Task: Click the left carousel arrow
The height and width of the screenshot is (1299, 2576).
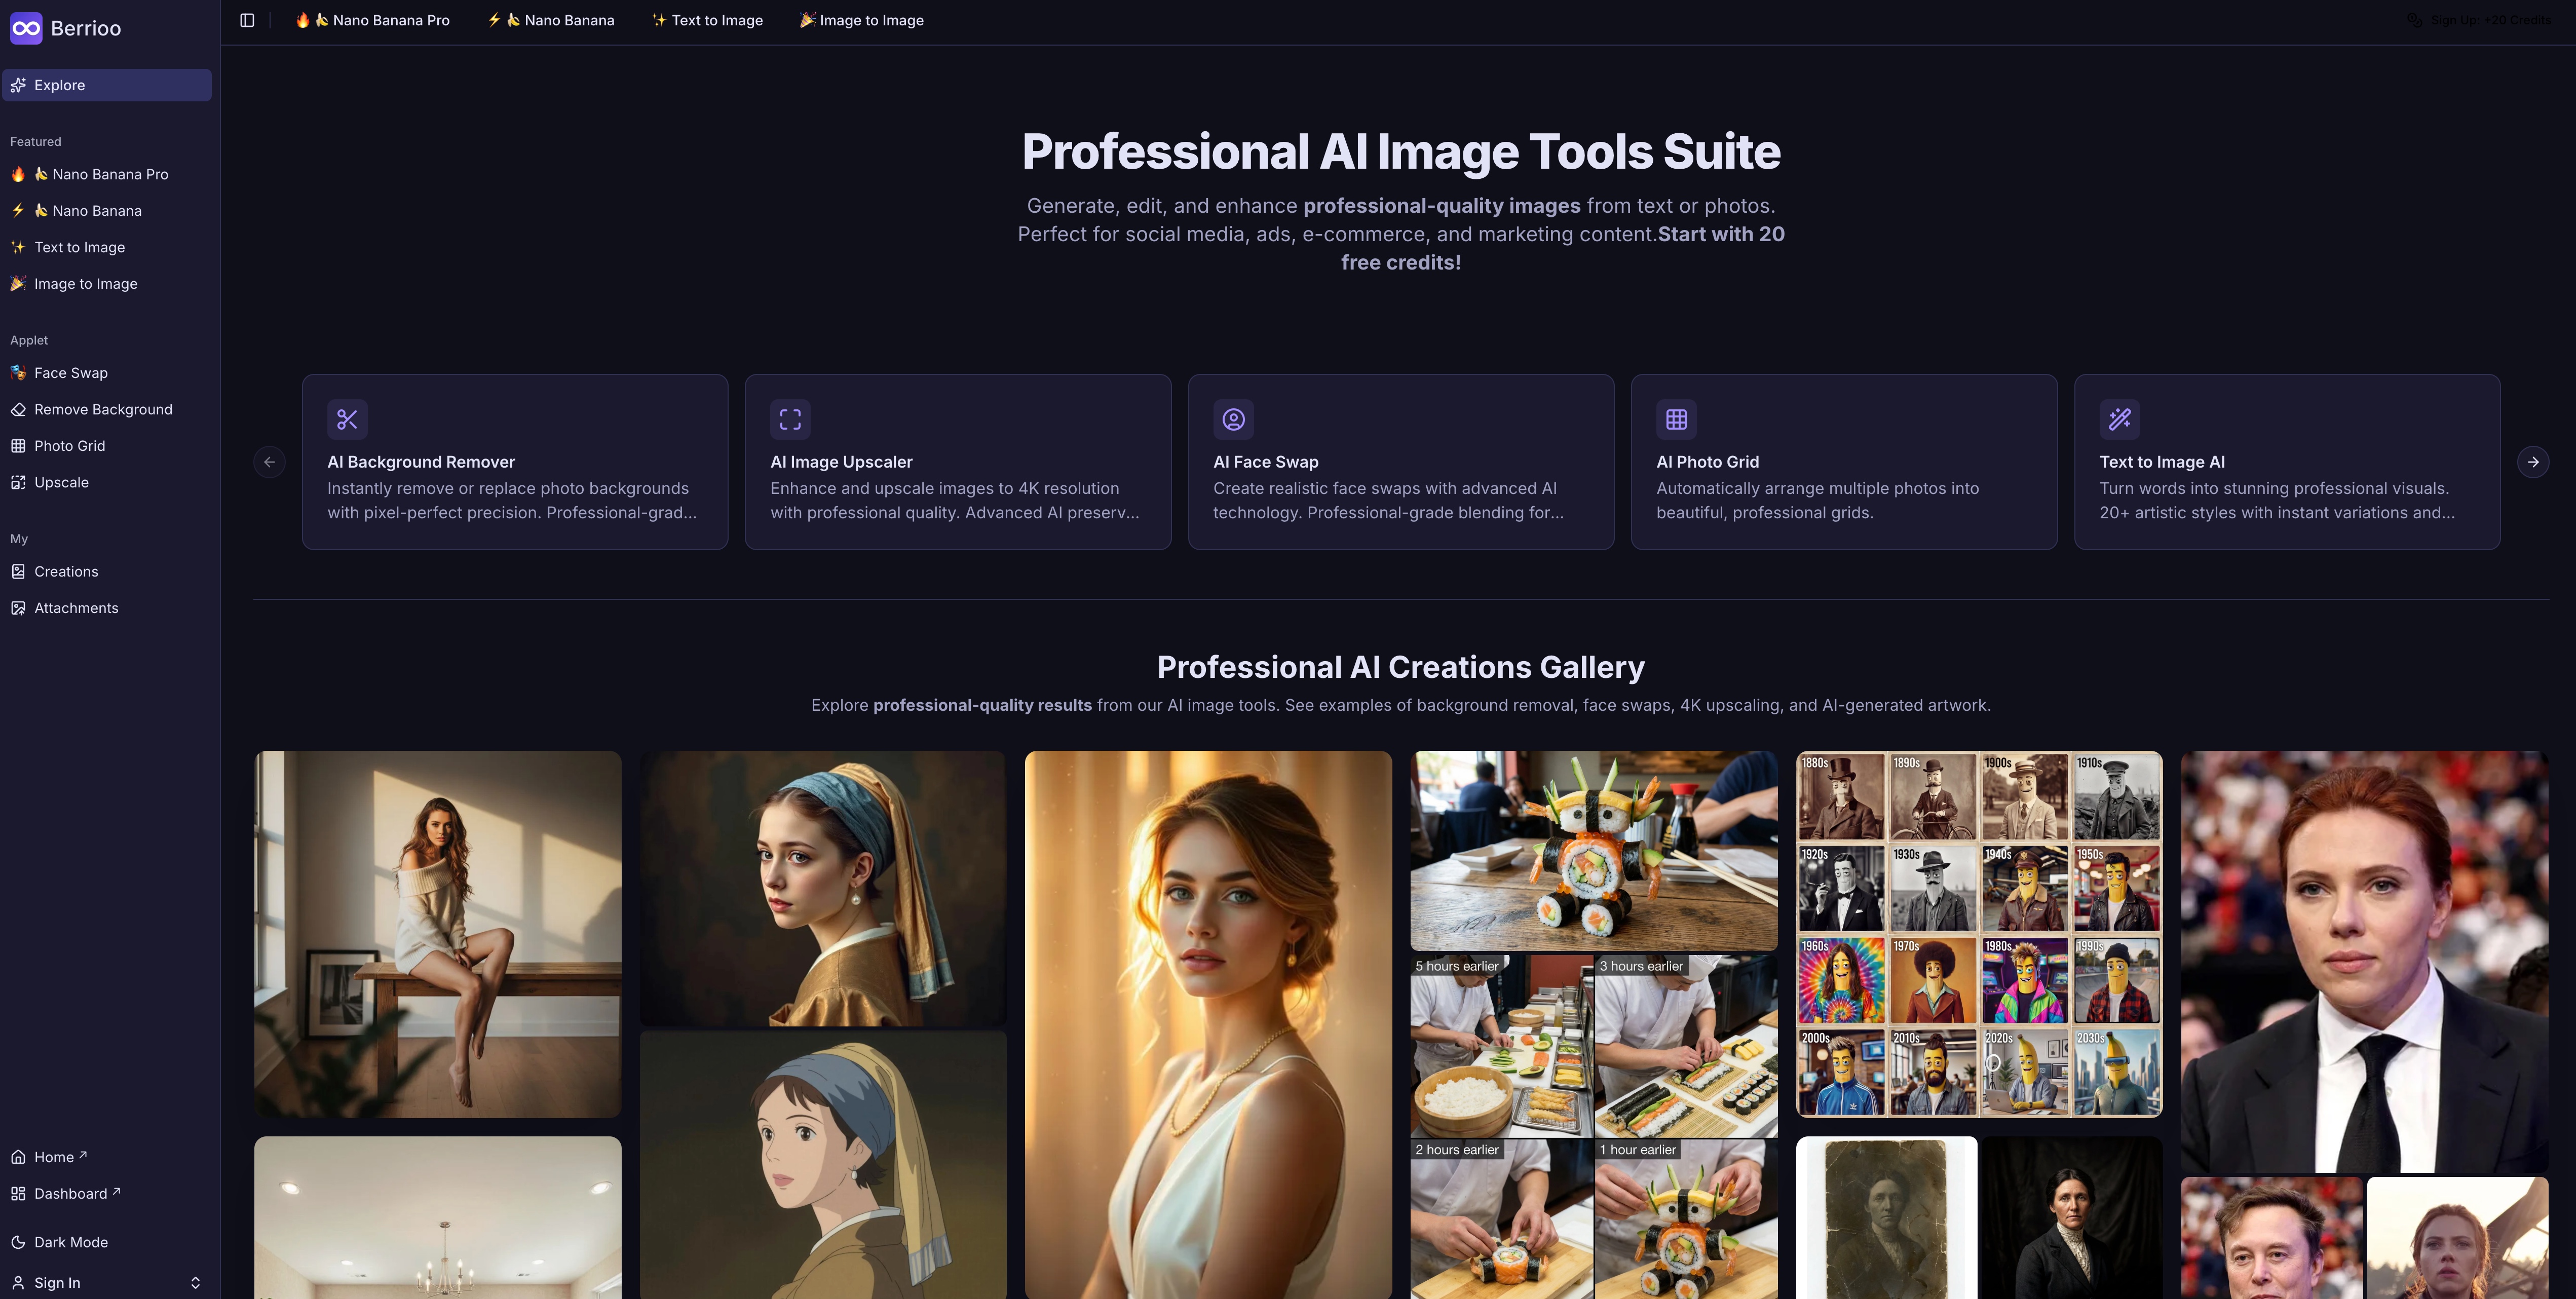Action: pos(269,461)
